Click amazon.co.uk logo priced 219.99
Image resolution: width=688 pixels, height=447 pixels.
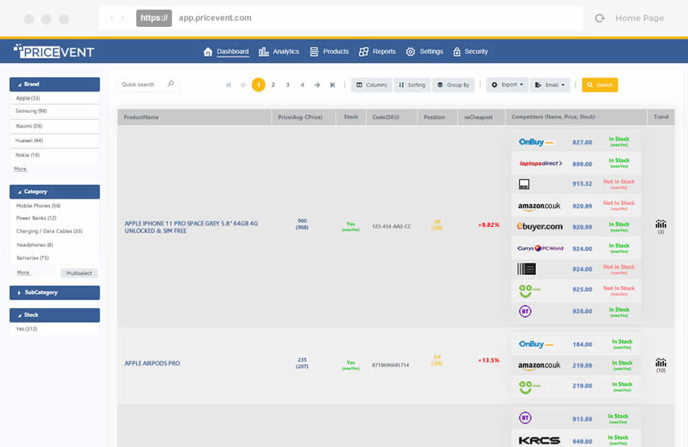(539, 365)
